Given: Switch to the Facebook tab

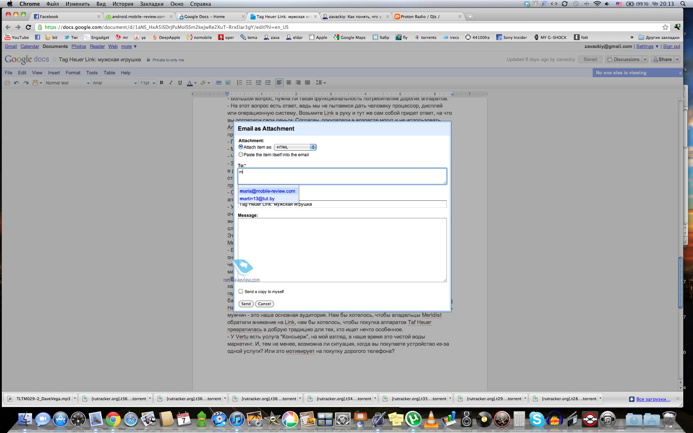Looking at the screenshot, I should pos(66,17).
